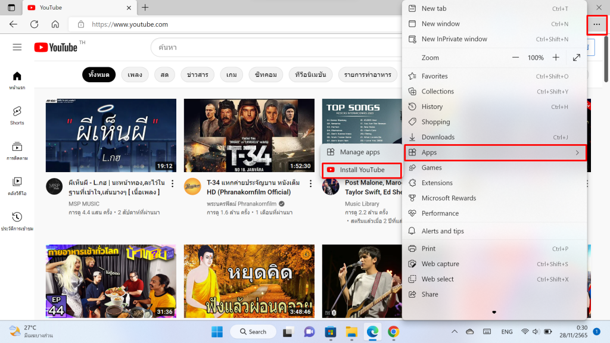The height and width of the screenshot is (343, 610).
Task: Select the ข่าวสาร filter chip
Action: coord(197,74)
